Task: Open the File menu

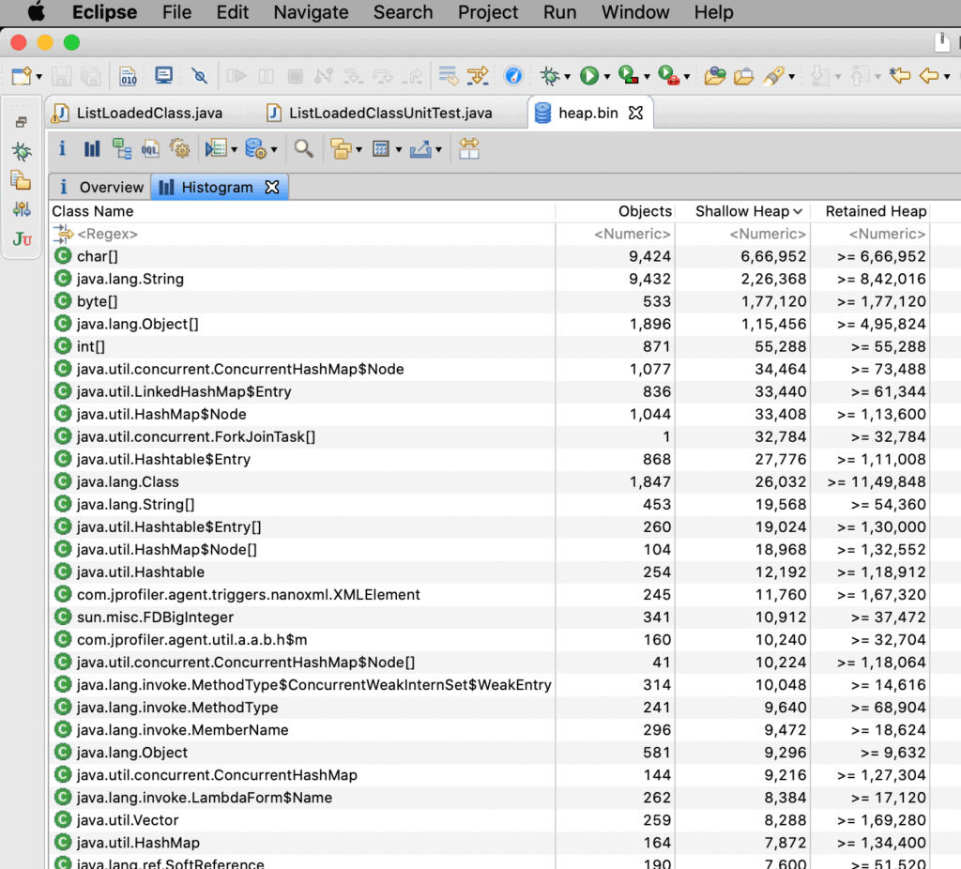Action: [x=176, y=12]
